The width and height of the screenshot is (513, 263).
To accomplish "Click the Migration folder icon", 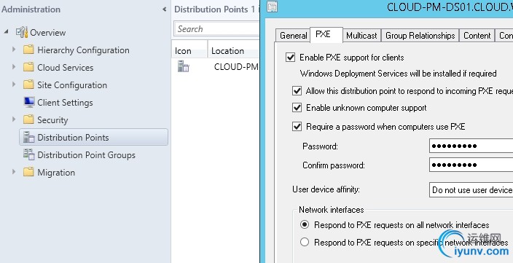I will [28, 172].
